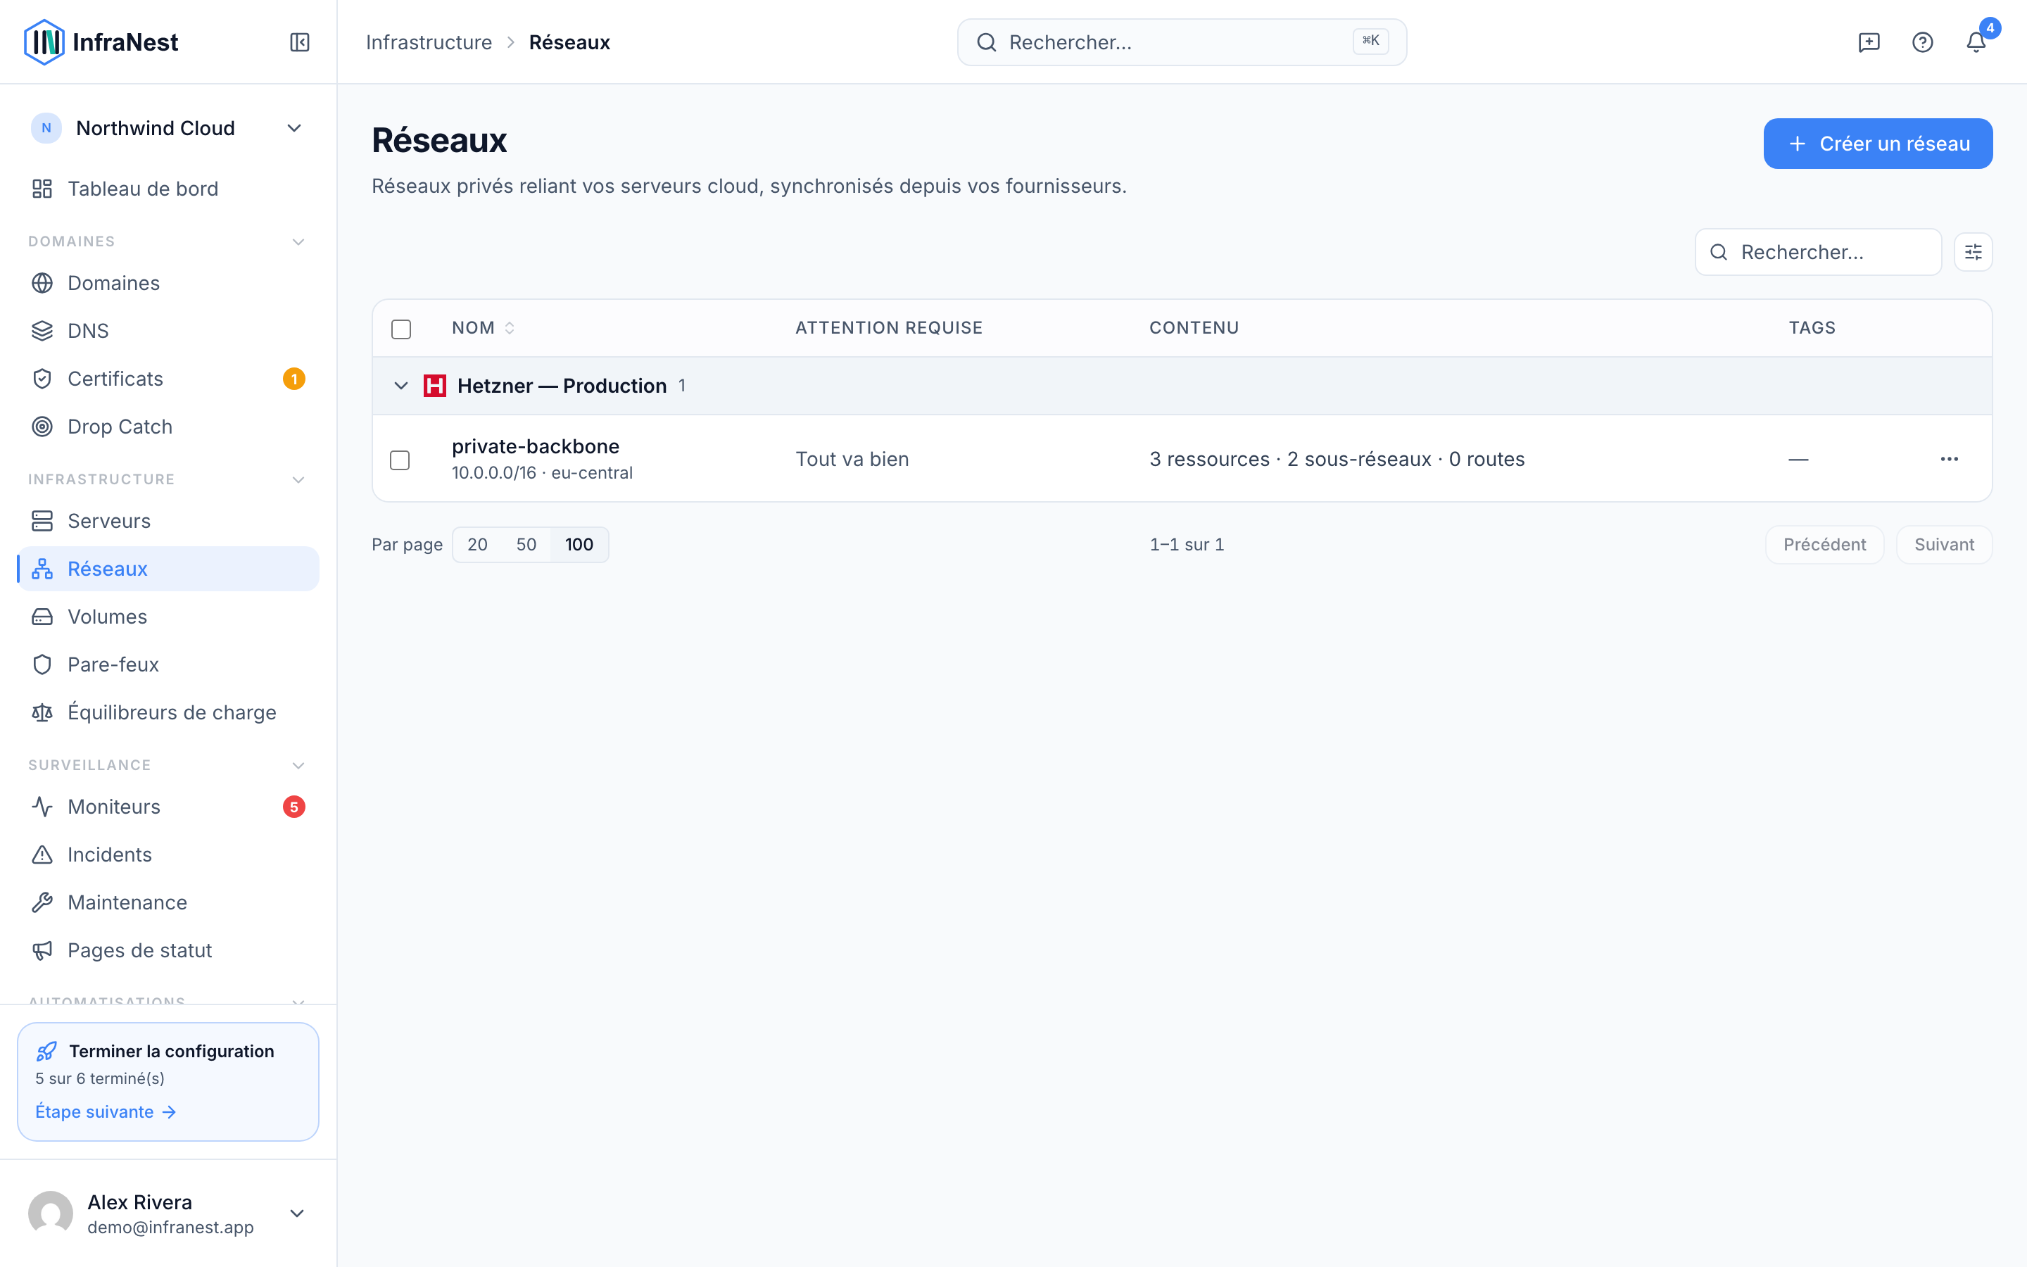Click the Tableau de bord grid icon

tap(42, 189)
